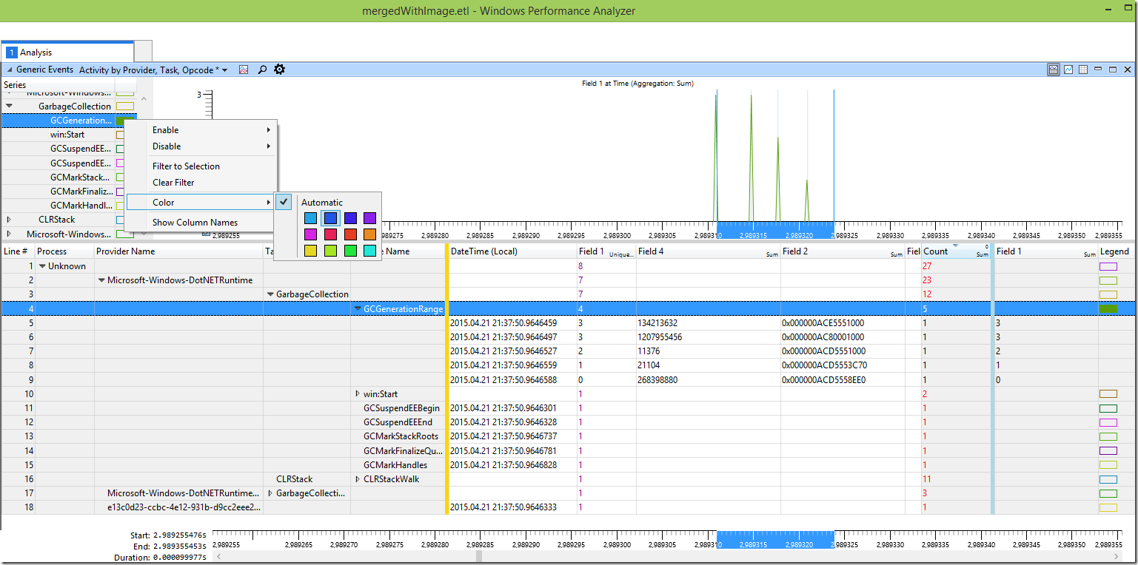
Task: Click the Legend column header
Action: click(1117, 251)
